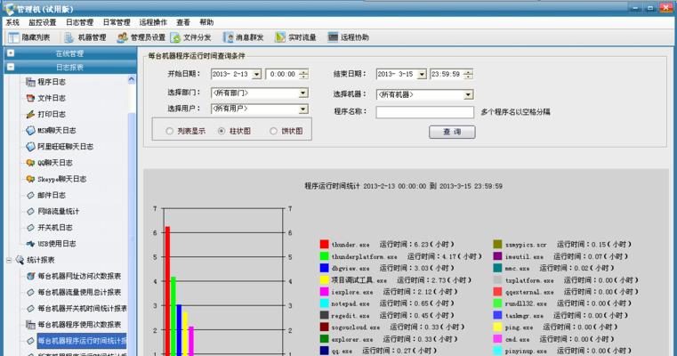Select 每台机器网址访问次数报表 report

pos(74,276)
